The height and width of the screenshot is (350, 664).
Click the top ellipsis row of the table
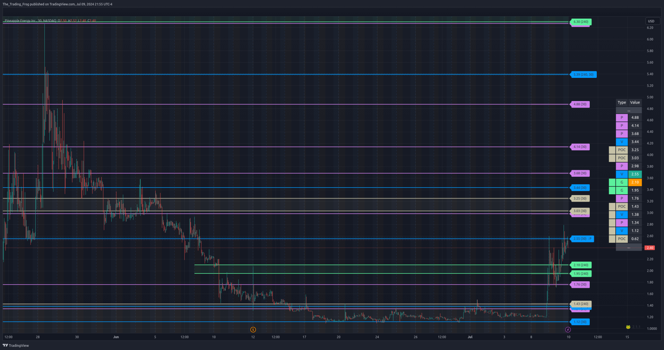click(629, 110)
